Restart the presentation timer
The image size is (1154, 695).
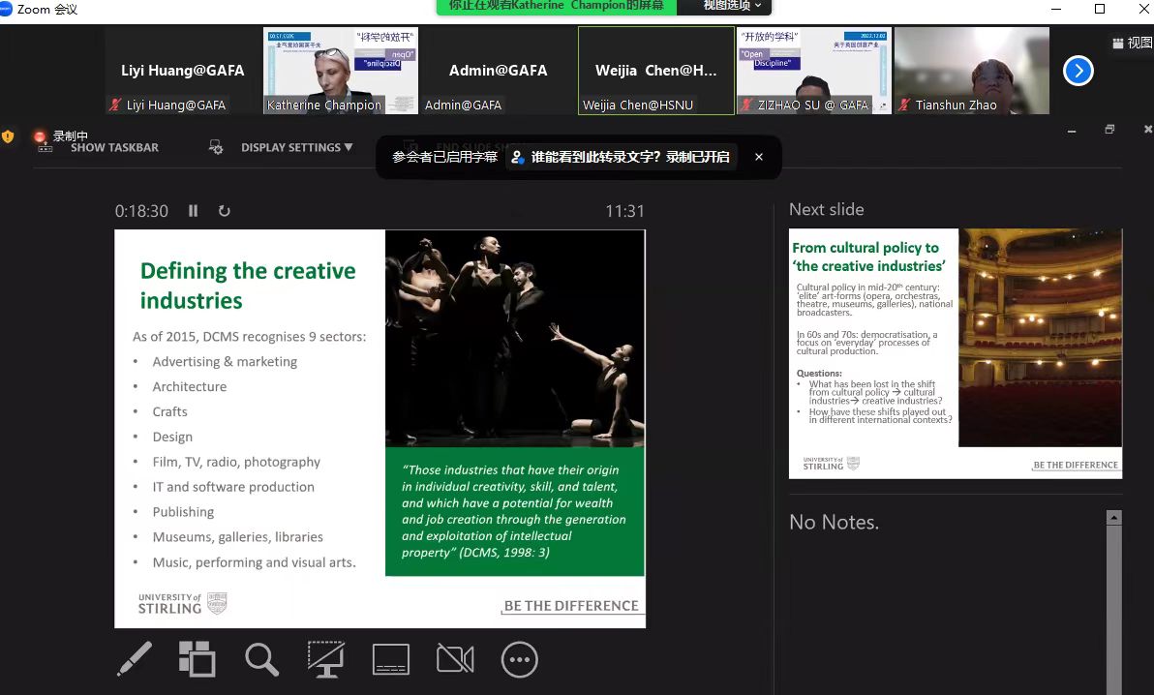point(225,211)
